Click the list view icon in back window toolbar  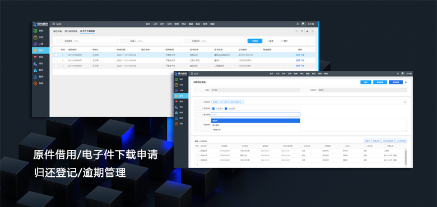point(302,31)
